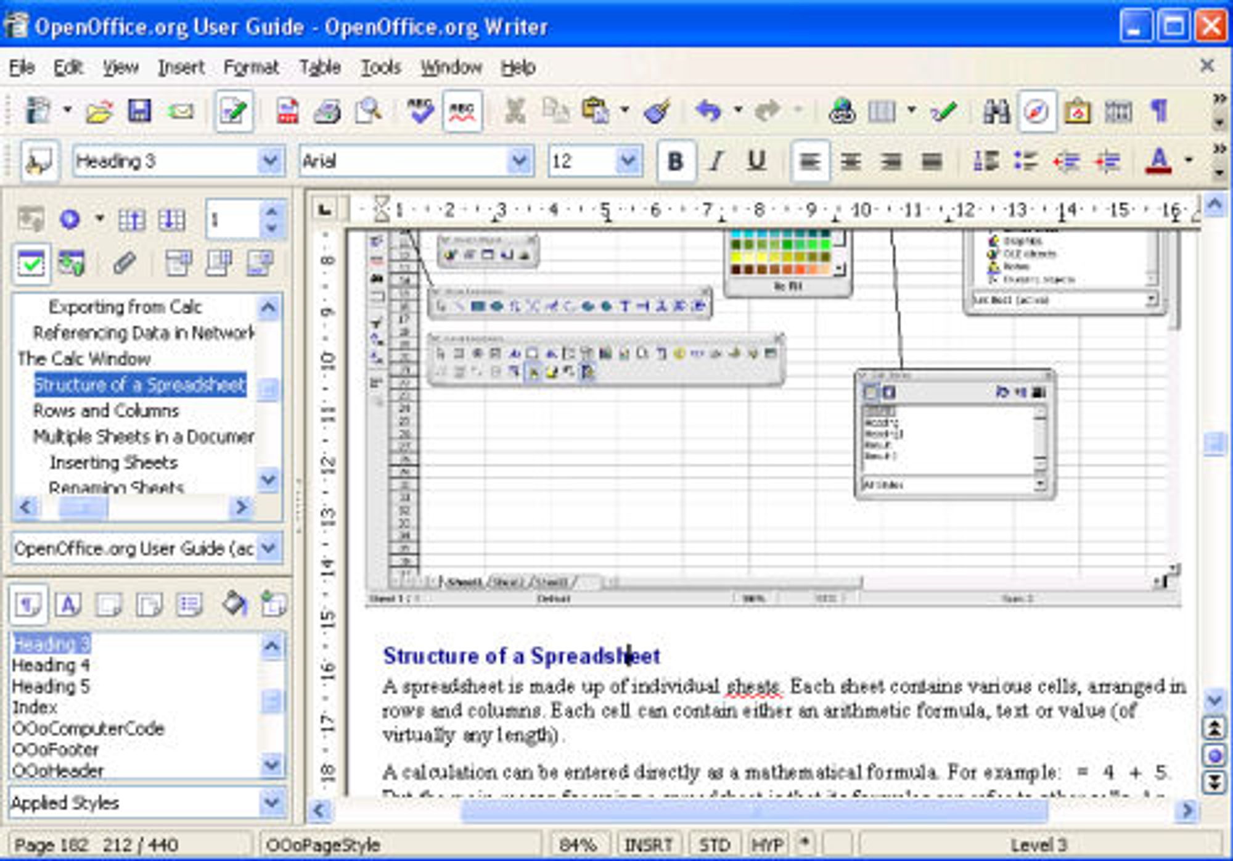
Task: Select 'Heading 4' in styles list
Action: [x=51, y=665]
